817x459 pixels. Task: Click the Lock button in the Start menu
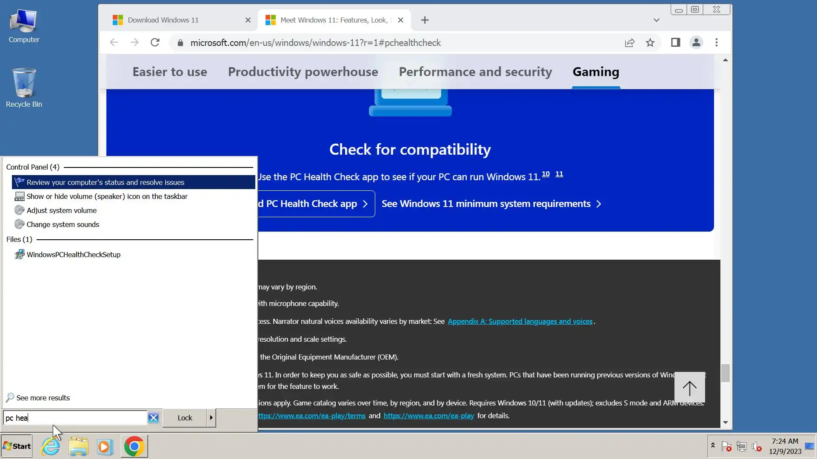(185, 418)
